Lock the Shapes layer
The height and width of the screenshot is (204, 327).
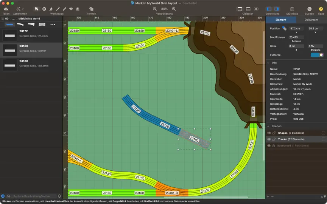coord(274,133)
